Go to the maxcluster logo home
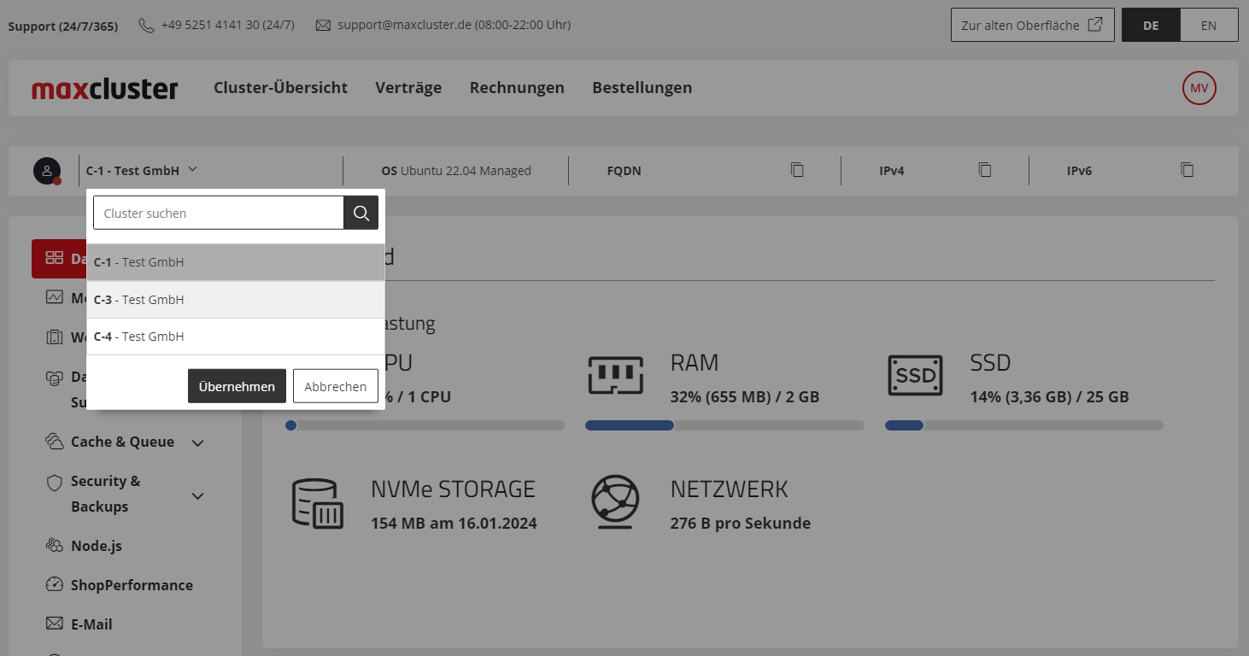Image resolution: width=1249 pixels, height=656 pixels. pos(105,88)
